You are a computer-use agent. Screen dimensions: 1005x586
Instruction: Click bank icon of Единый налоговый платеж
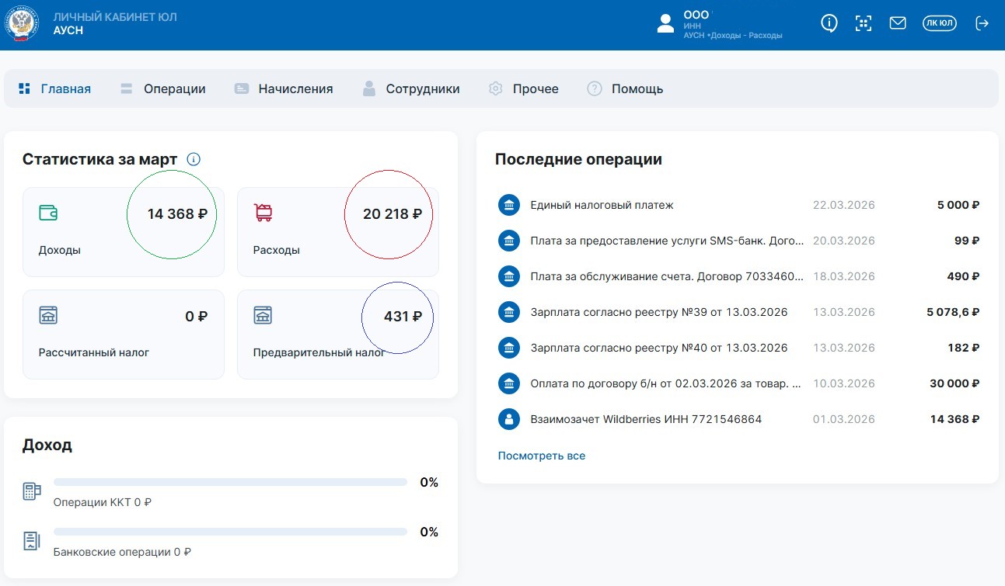tap(508, 205)
